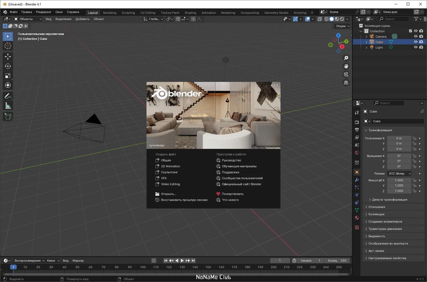The width and height of the screenshot is (427, 282).
Task: Open the Modifiers wrench tab in properties
Action: coord(357,180)
